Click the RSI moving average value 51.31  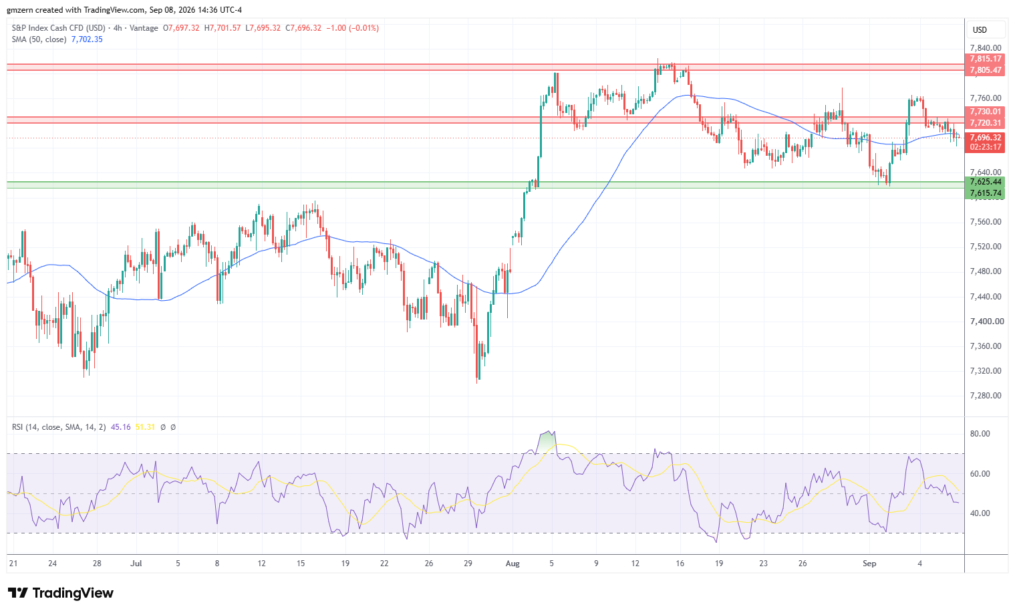[145, 427]
